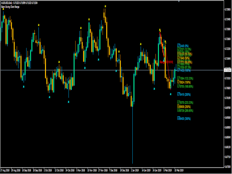Click the 10 Sep 2018 date label
The image size is (232, 174).
26,170
